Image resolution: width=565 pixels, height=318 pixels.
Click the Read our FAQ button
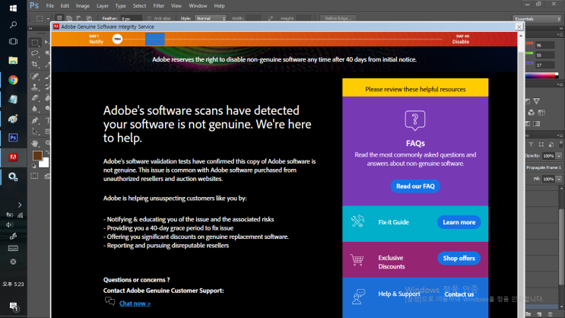415,186
